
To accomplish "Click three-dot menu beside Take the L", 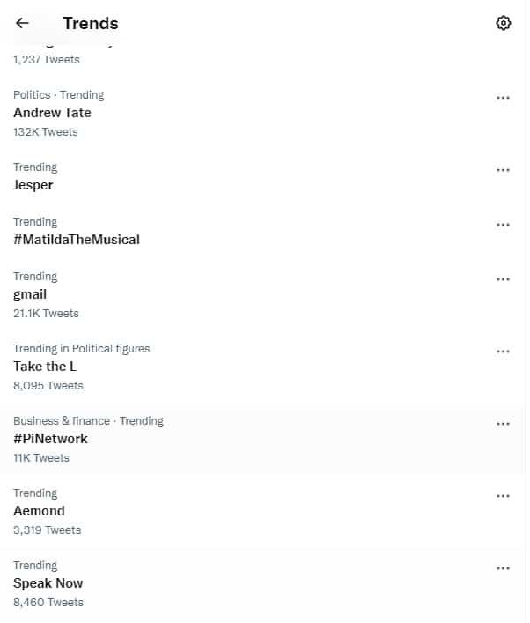I will [503, 352].
